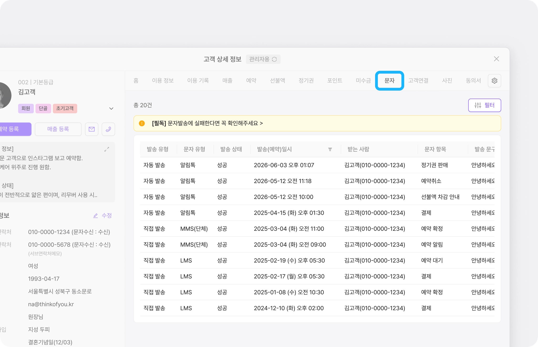
Task: Switch to the 매출 tab
Action: tap(227, 81)
